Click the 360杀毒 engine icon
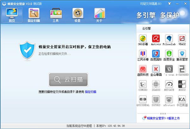The image size is (190, 129). point(143,39)
